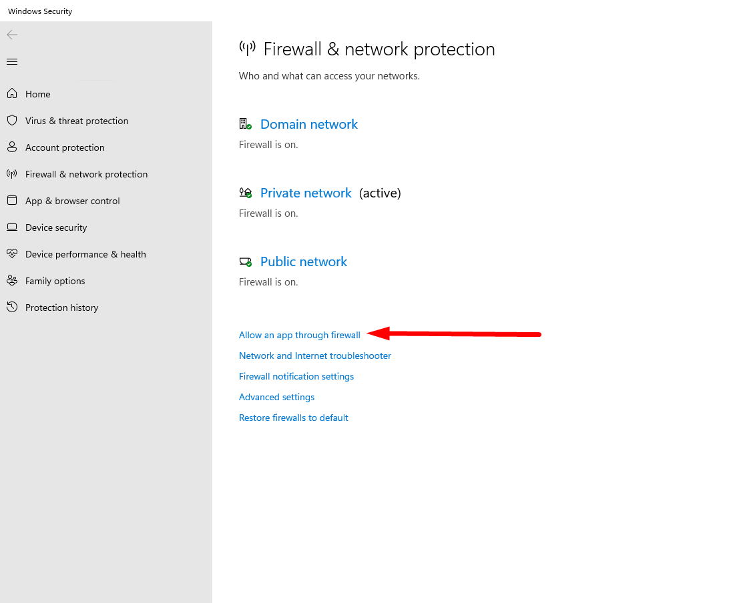Open Public network settings
Screen dimensions: 751x603
point(303,261)
